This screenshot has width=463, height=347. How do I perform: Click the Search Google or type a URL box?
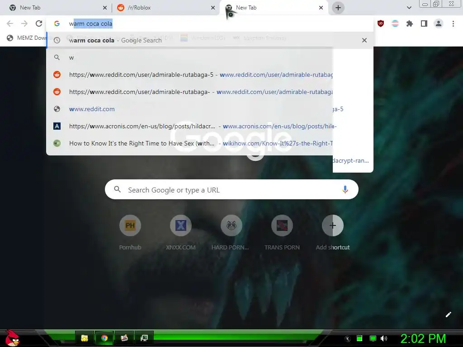[231, 189]
